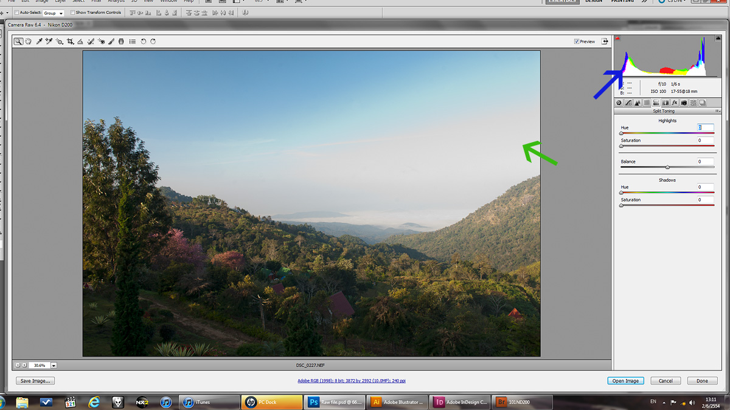Viewport: 730px width, 410px height.
Task: Click the Open Image button
Action: [x=625, y=381]
